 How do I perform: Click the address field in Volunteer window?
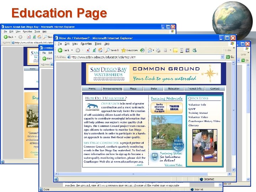146,57
